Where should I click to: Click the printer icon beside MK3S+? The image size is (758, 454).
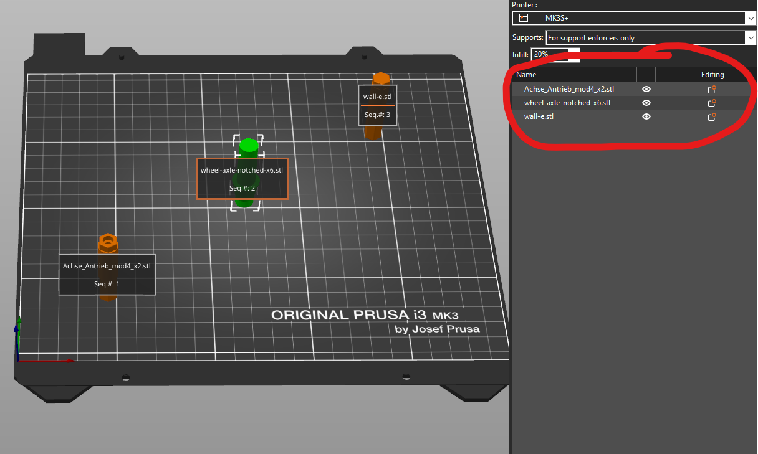tap(522, 18)
